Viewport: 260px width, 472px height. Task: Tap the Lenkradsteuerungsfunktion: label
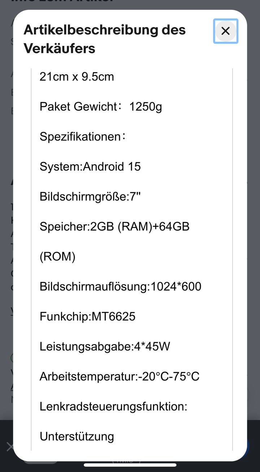coord(113,406)
